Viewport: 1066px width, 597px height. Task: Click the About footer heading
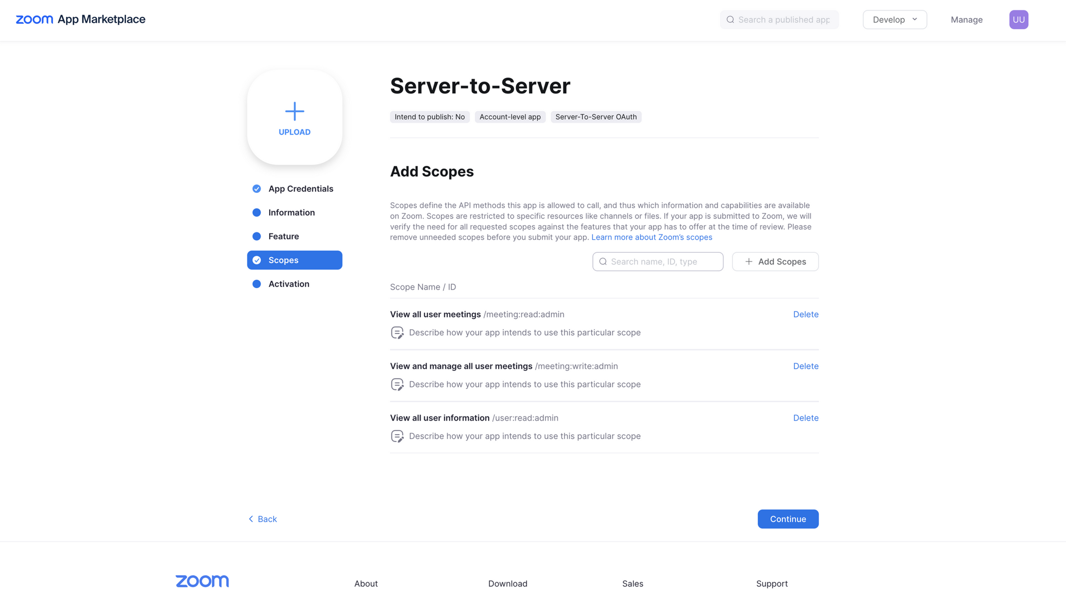coord(366,583)
